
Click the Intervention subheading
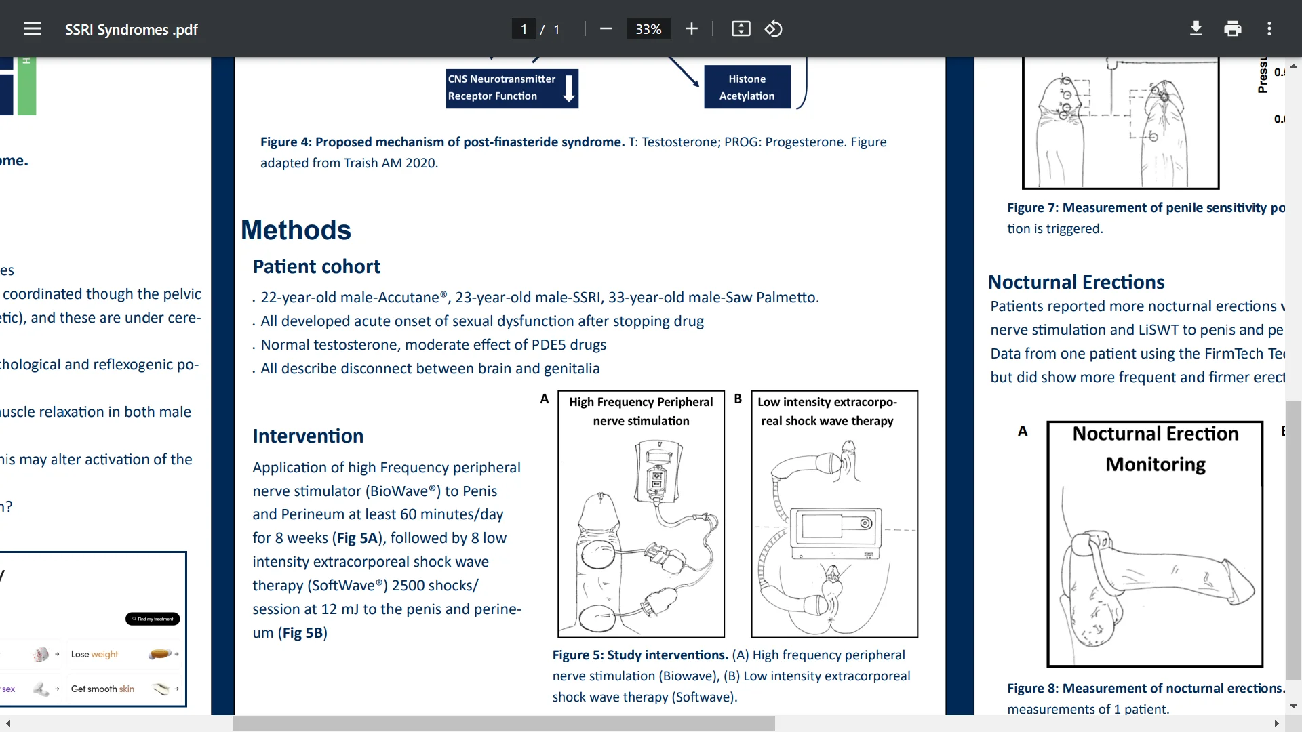(308, 436)
